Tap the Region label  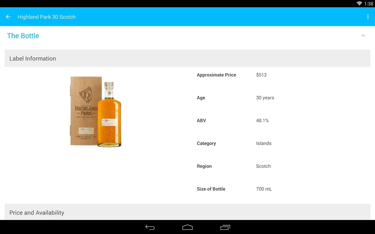tap(204, 166)
